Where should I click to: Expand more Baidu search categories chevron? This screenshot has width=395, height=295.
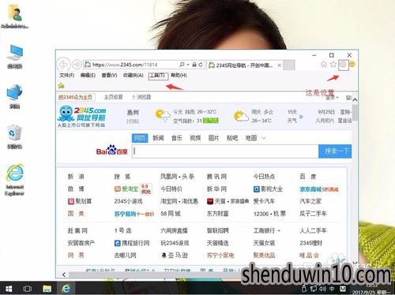tap(264, 138)
